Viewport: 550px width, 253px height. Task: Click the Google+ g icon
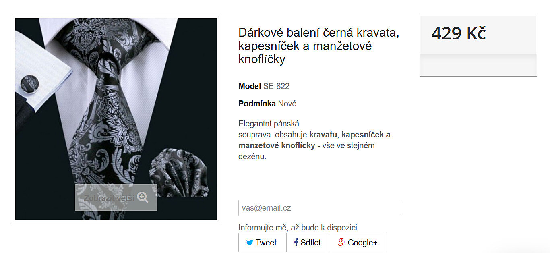[x=342, y=242]
